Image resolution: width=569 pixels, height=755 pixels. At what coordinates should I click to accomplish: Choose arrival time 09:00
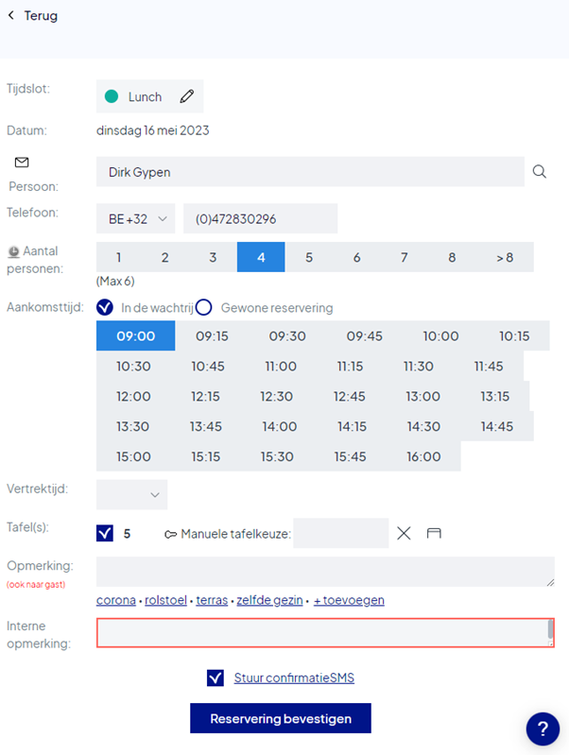pyautogui.click(x=135, y=335)
